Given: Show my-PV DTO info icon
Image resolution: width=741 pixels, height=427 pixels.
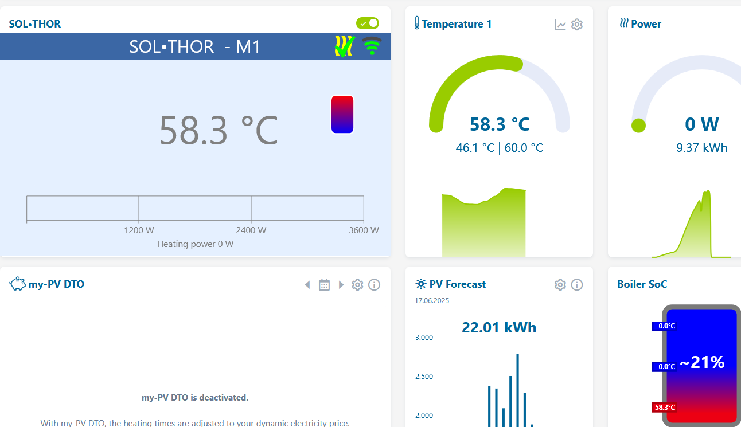Looking at the screenshot, I should point(374,285).
